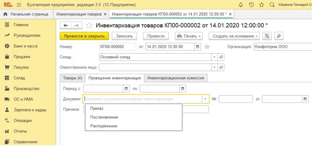Select Распоряжение from dropdown list
This screenshot has height=146, width=313.
134,126
